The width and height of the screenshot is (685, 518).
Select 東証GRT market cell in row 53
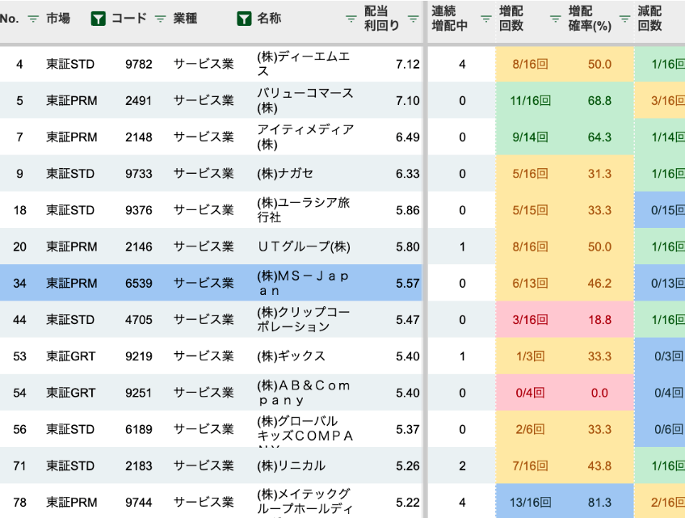(71, 356)
